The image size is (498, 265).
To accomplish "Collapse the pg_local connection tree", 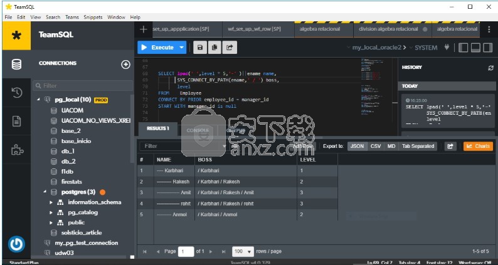I will coord(38,100).
